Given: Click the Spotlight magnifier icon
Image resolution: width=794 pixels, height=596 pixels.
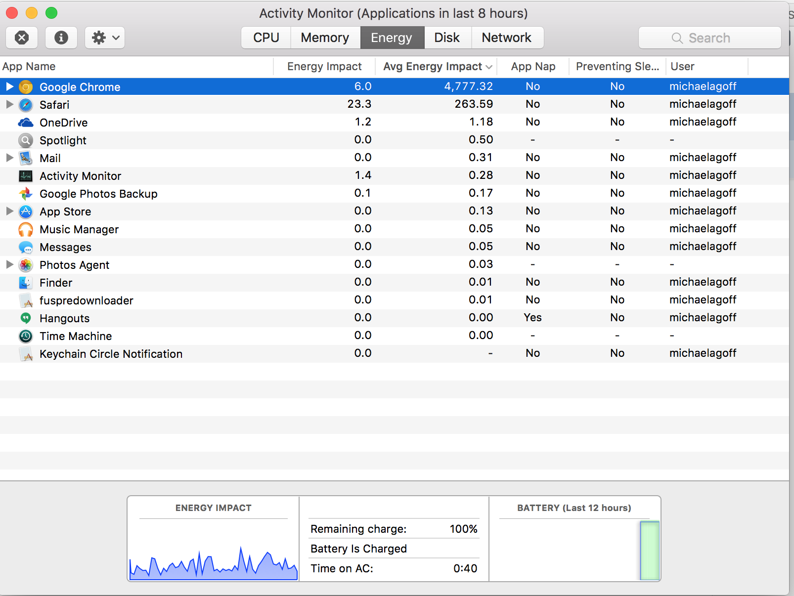Looking at the screenshot, I should pos(26,140).
